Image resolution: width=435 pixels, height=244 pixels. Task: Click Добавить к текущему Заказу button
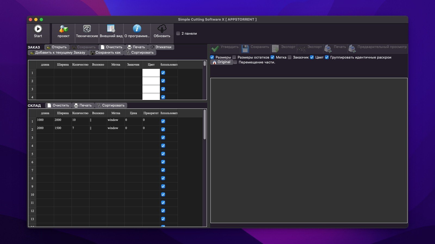click(x=58, y=53)
